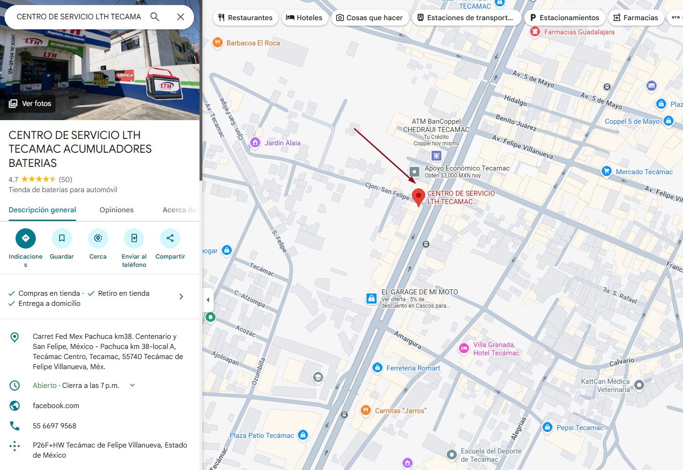683x470 pixels.
Task: Click the search box with LTH Tecamac text
Action: pos(79,17)
